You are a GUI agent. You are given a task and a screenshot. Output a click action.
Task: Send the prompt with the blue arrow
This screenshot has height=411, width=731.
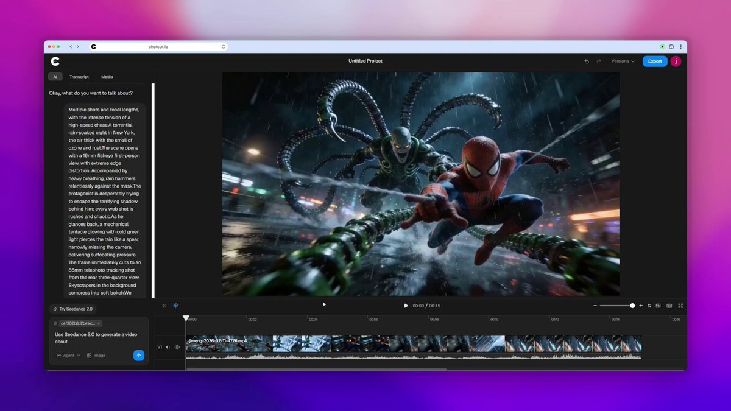pos(139,355)
